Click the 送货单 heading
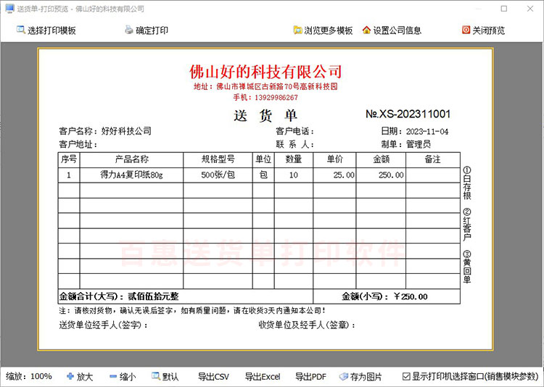Screen dimensions: 544x387 pos(265,115)
